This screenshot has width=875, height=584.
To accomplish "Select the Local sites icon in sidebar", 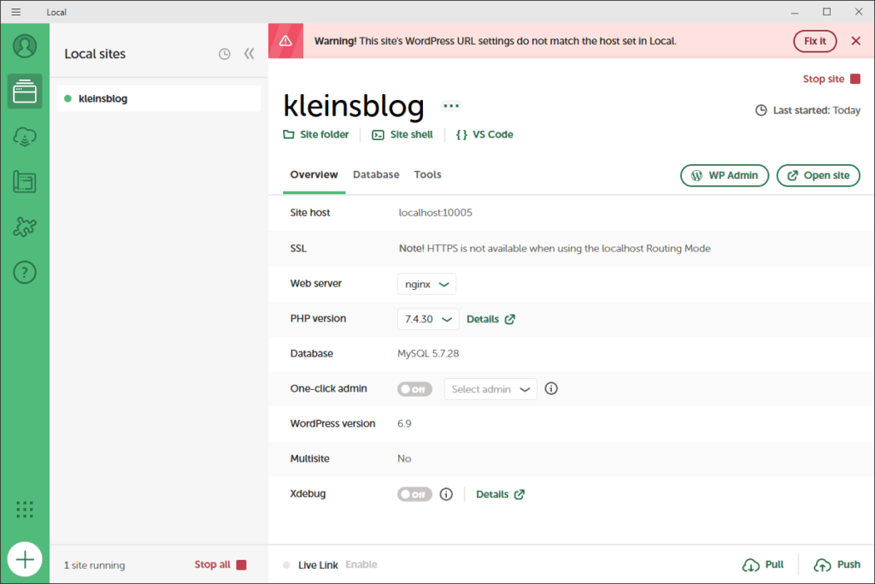I will pyautogui.click(x=25, y=91).
